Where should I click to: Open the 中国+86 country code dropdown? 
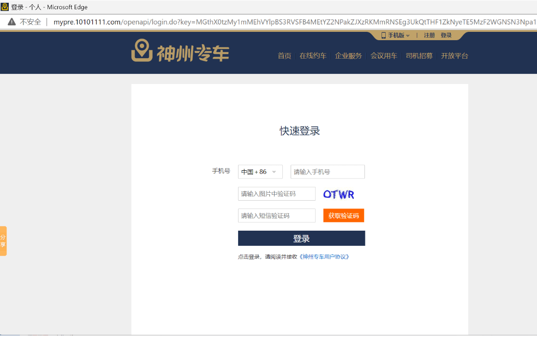260,171
